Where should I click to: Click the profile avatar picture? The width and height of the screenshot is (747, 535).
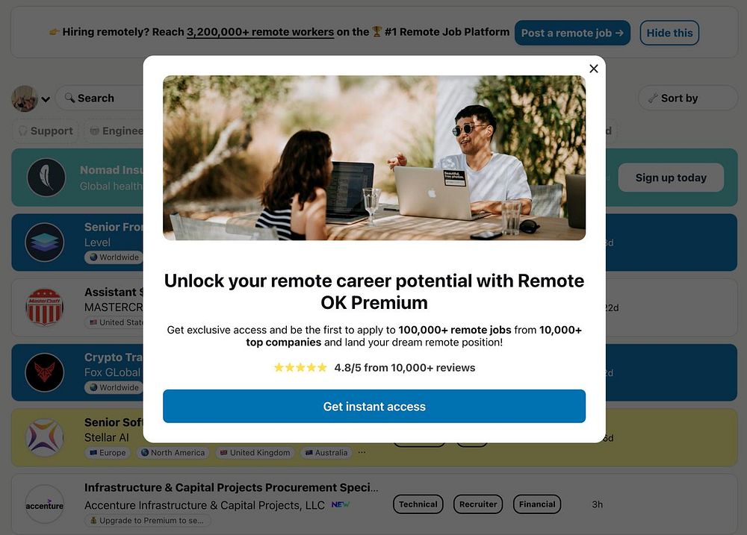pos(25,98)
